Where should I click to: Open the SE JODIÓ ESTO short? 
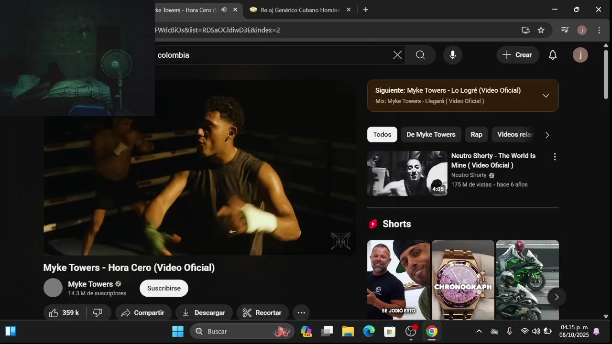[398, 279]
